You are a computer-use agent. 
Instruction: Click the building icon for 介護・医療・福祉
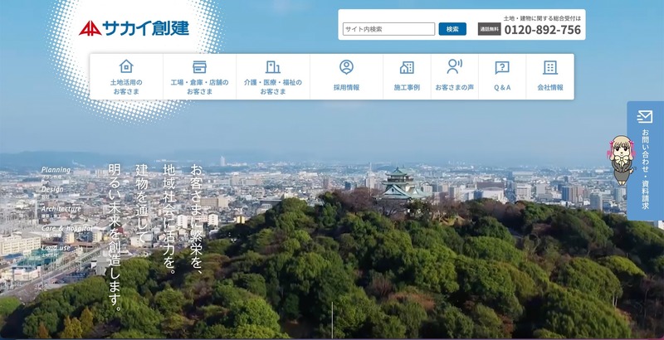(x=273, y=66)
